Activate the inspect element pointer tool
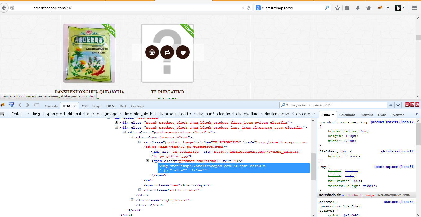 pyautogui.click(x=11, y=105)
